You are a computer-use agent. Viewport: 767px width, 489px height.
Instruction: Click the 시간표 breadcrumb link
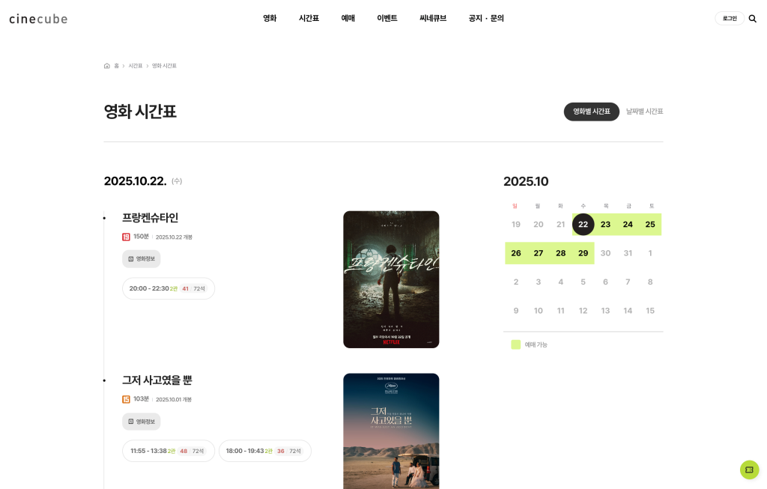point(135,66)
